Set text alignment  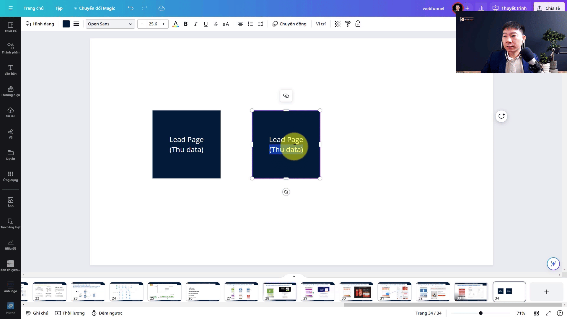240,24
